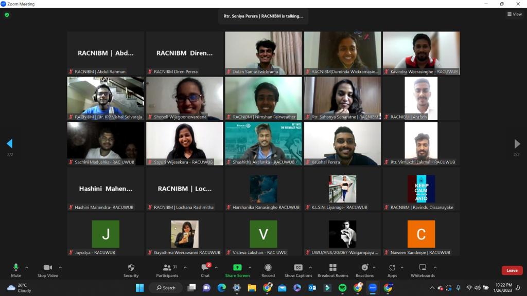Go to previous gallery page with left arrow
The width and height of the screenshot is (527, 296).
9,144
